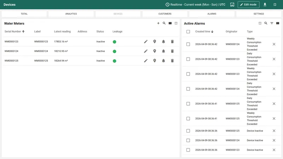Clear Device Inactive alarm for WM0000125
This screenshot has width=283, height=159.
(274, 131)
